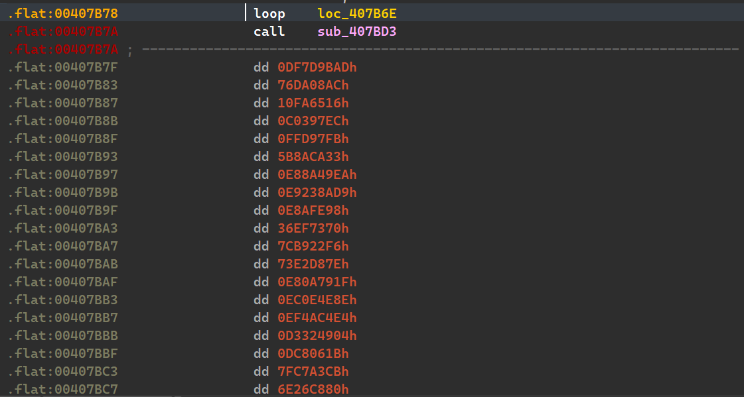
Task: Click the value 5B8ACA33h
Action: tap(313, 156)
